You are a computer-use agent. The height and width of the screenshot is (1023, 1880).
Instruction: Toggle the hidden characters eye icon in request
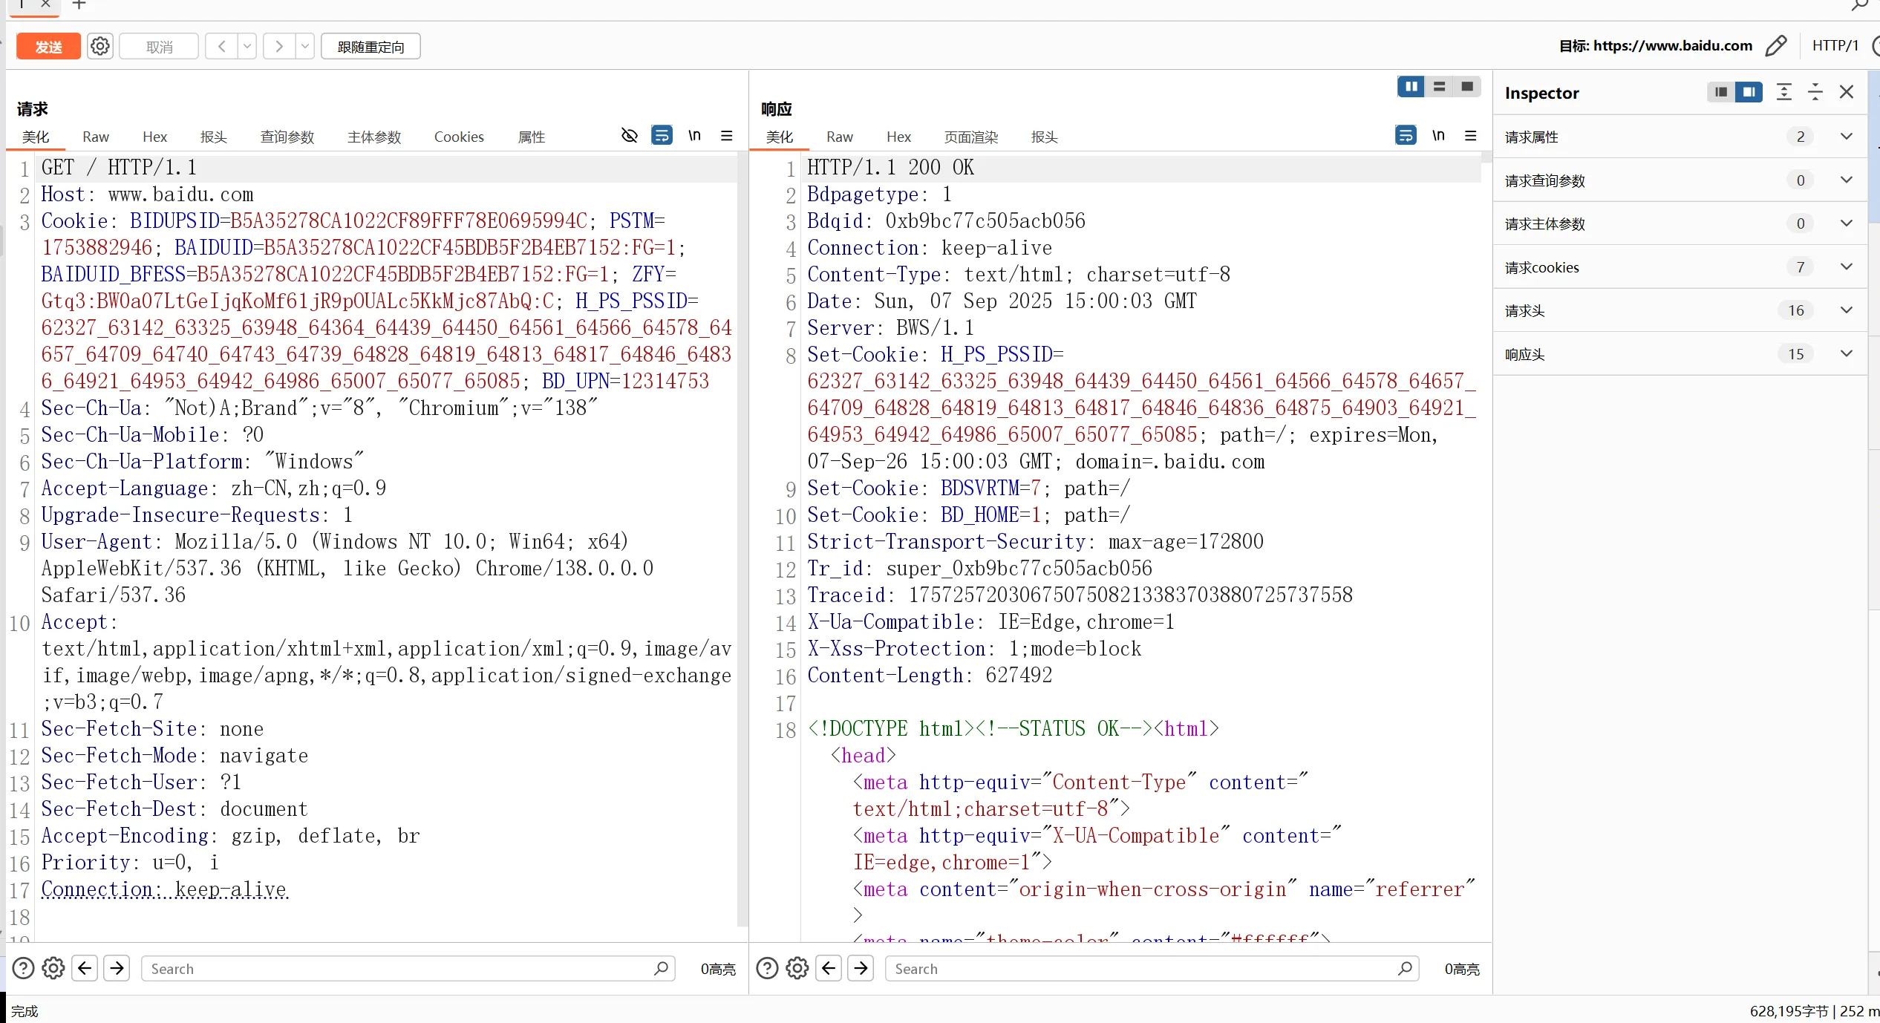(x=629, y=136)
